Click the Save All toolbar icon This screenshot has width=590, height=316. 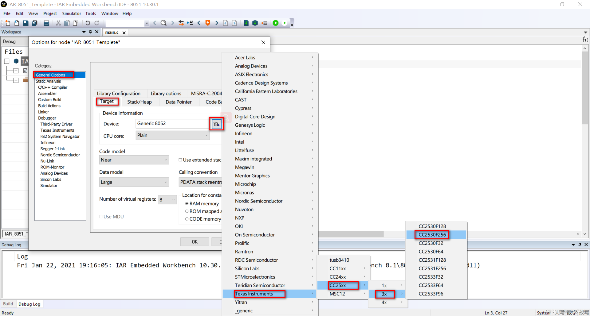[x=34, y=23]
